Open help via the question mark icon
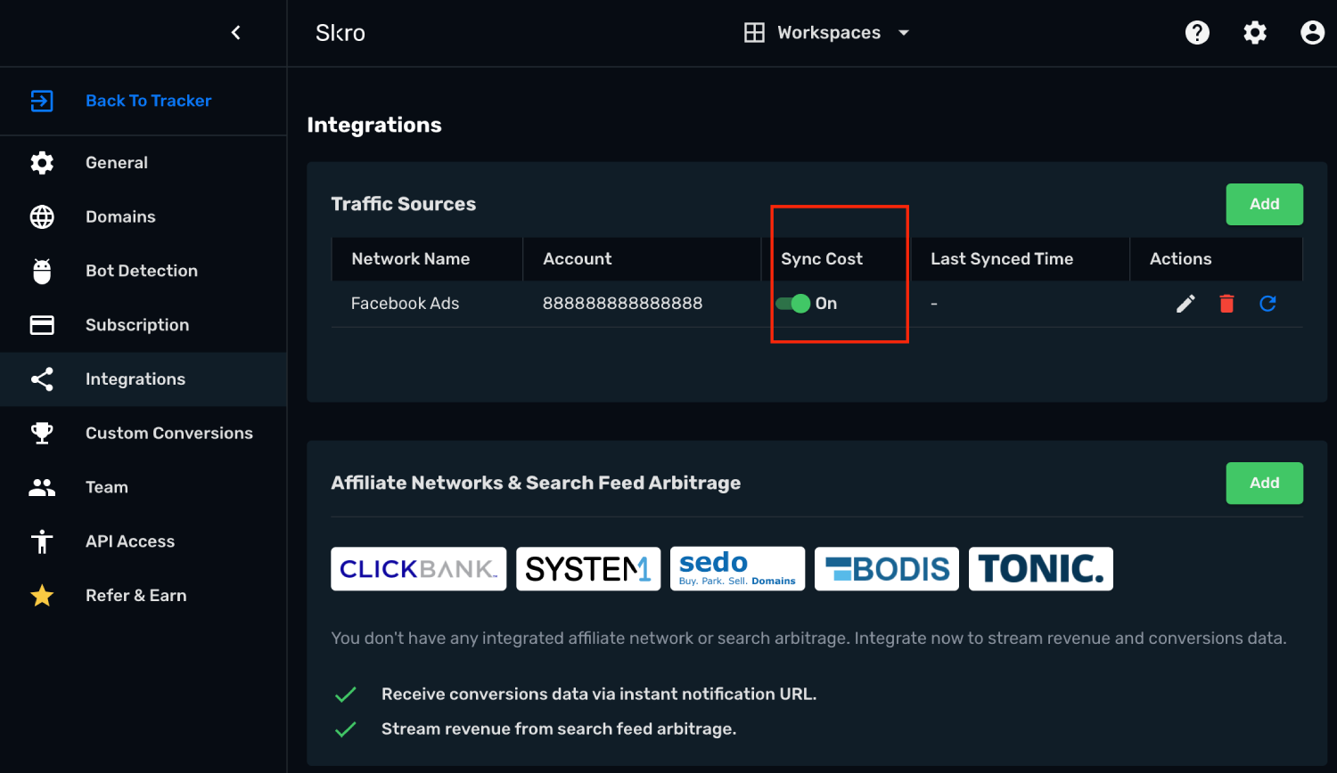 click(1197, 33)
